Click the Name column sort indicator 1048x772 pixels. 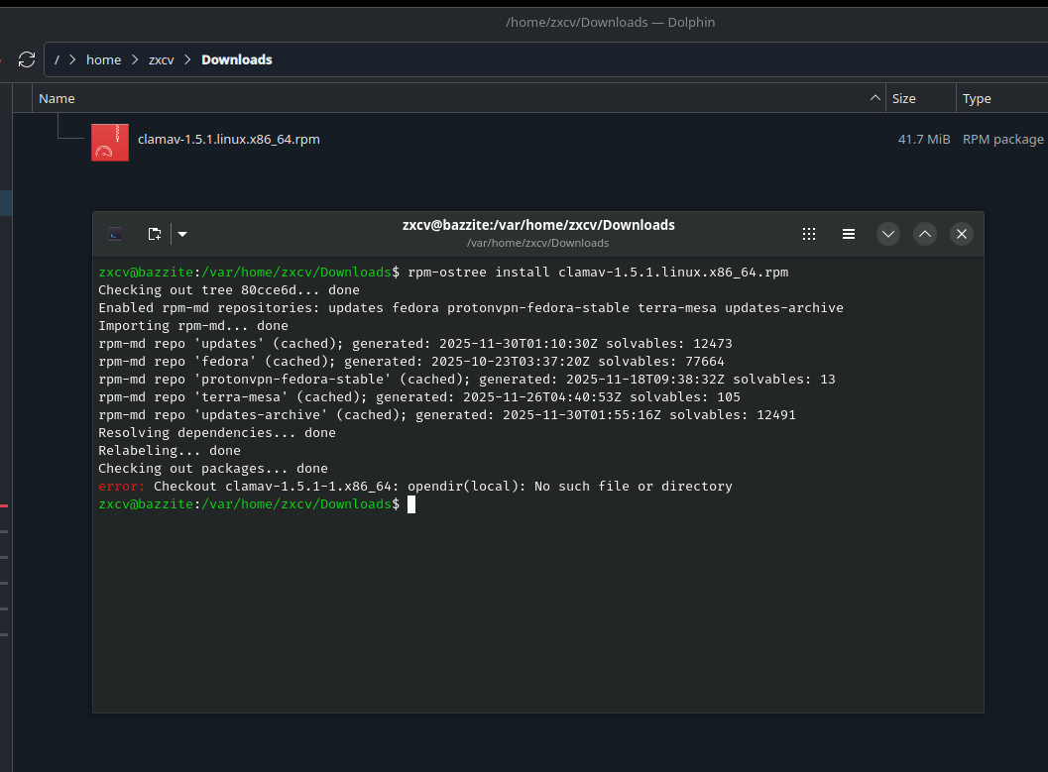pos(873,98)
